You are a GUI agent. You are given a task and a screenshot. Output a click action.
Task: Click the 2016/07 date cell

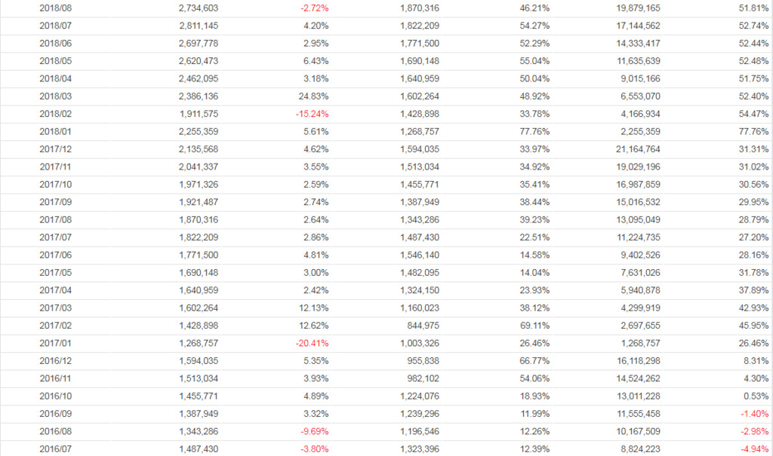[56, 449]
